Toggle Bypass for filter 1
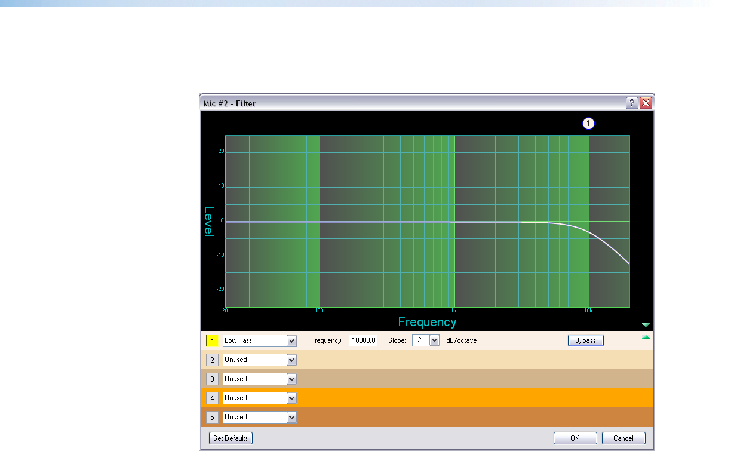 point(585,340)
